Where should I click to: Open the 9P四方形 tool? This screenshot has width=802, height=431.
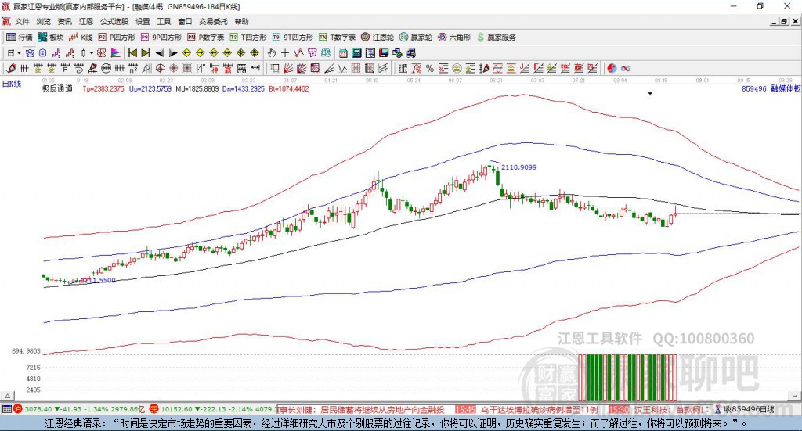[x=161, y=38]
